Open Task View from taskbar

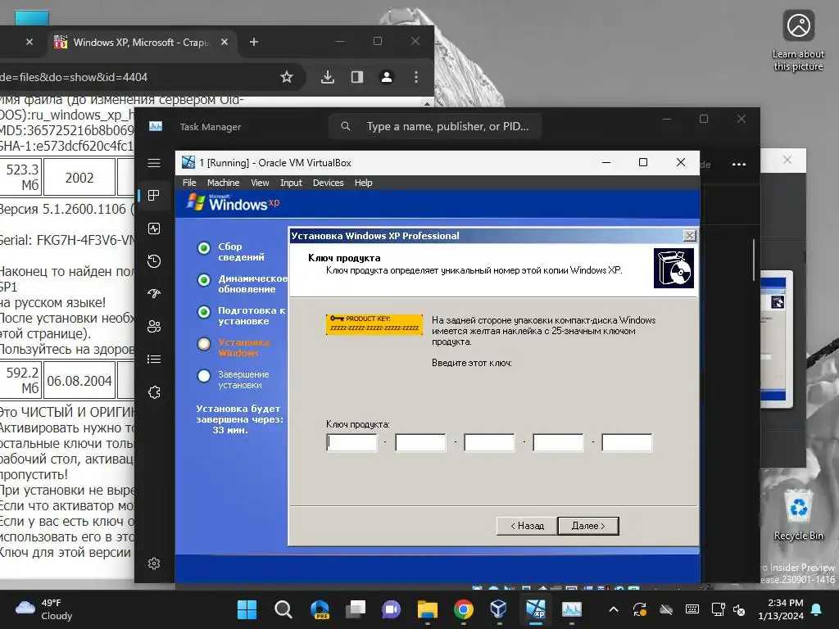tap(356, 609)
